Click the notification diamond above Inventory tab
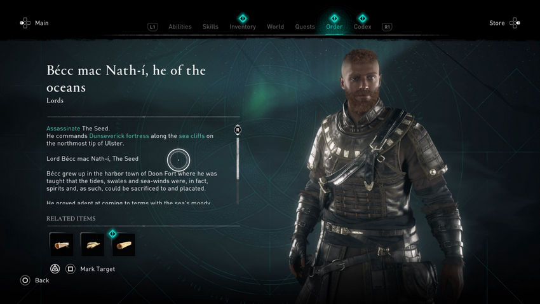 coord(243,18)
